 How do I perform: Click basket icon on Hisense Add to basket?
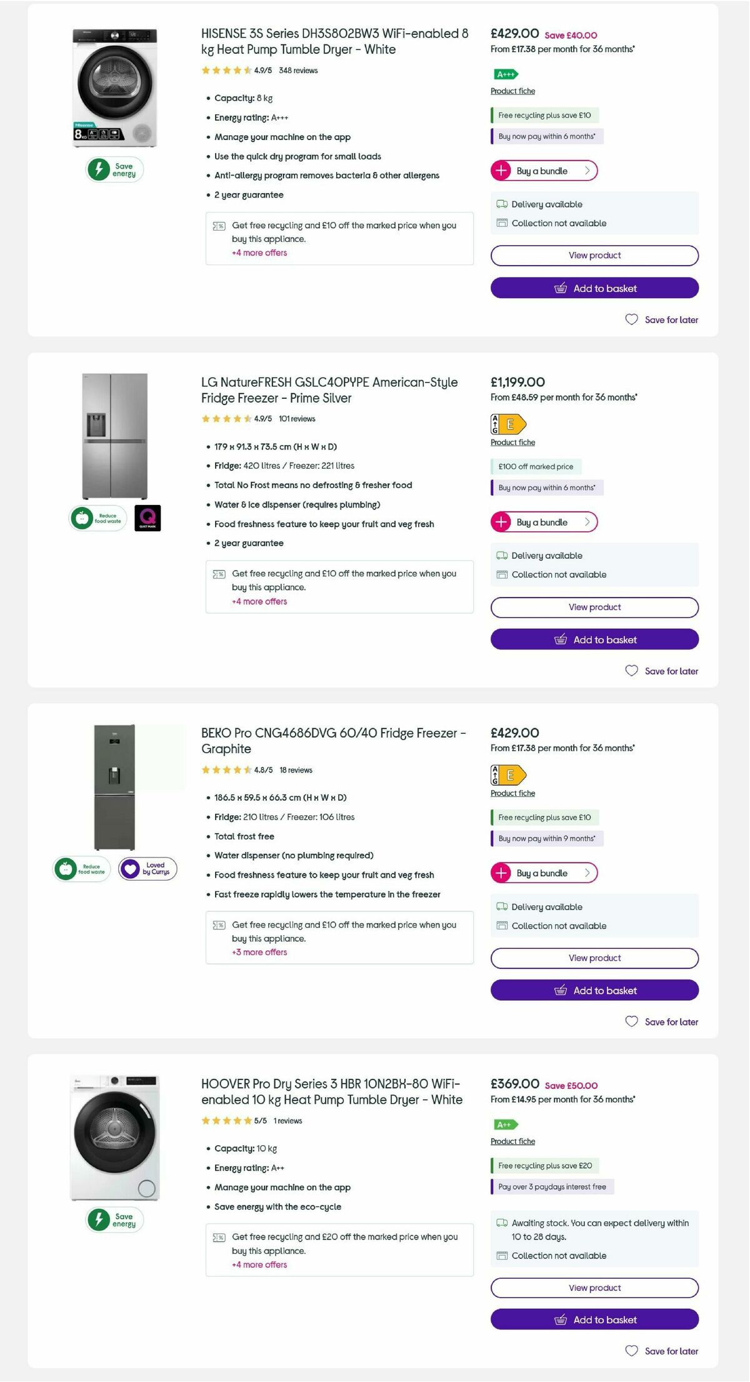point(562,288)
